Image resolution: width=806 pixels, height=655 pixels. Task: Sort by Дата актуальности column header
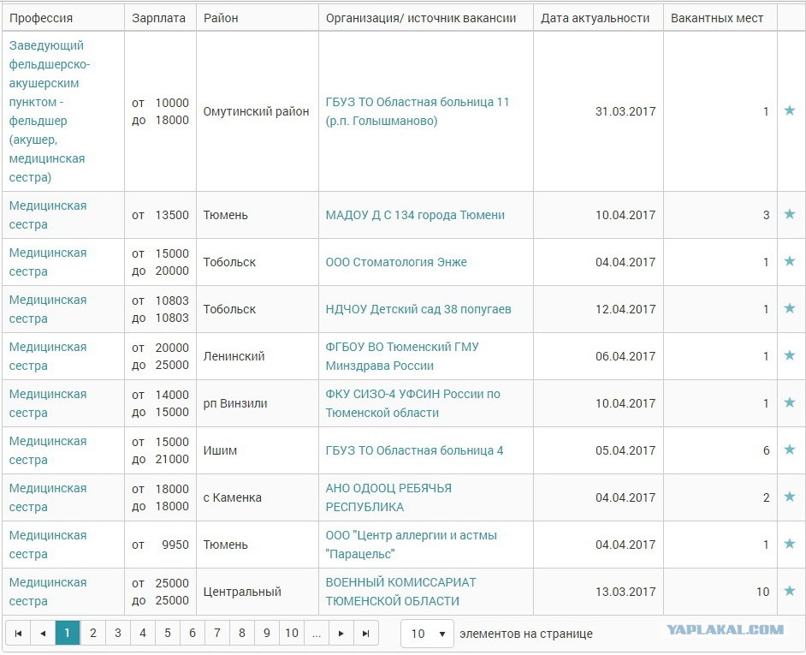point(595,18)
